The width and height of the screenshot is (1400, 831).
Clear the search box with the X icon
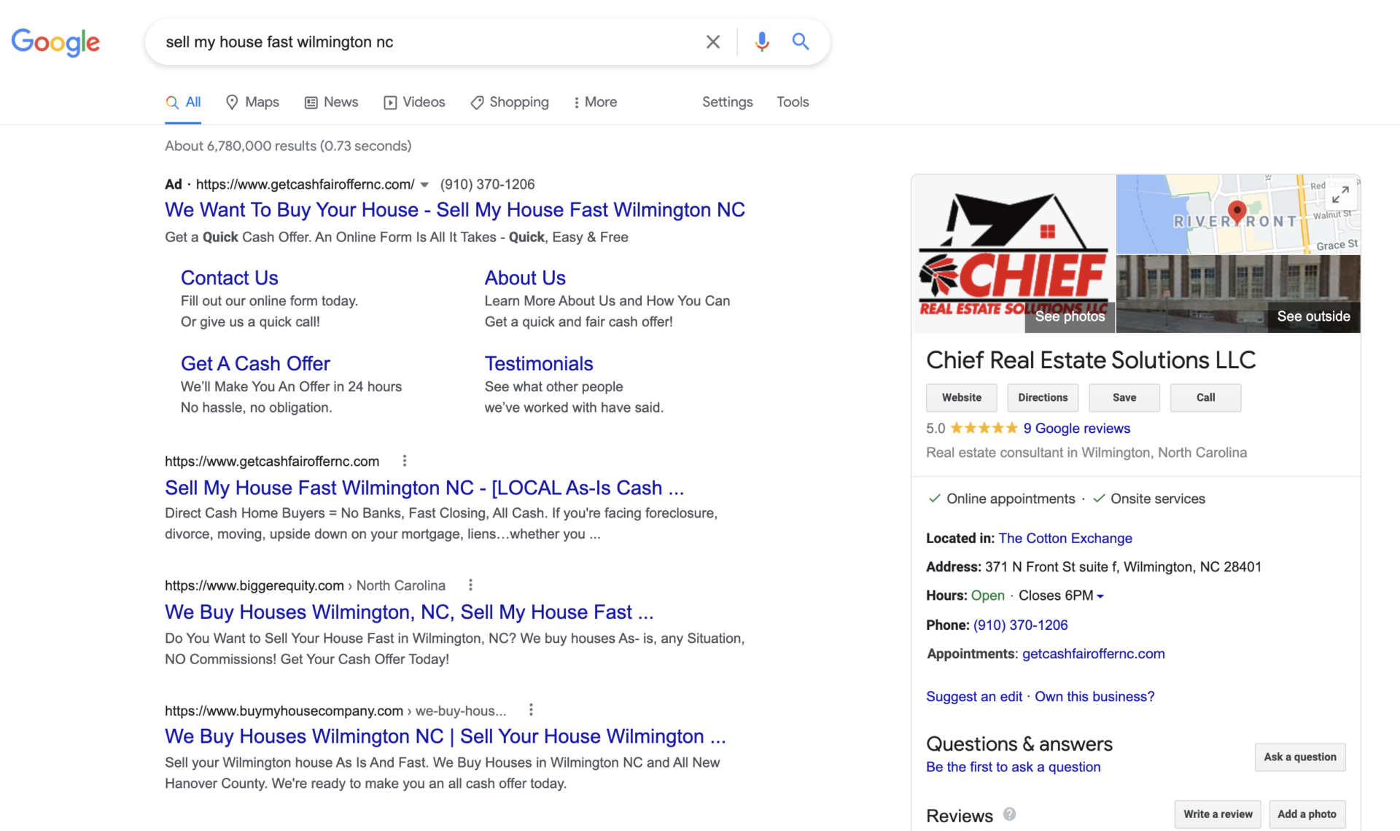point(712,42)
